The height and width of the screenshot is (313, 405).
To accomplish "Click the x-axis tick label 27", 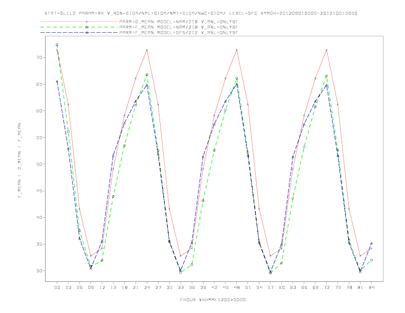I will (158, 287).
